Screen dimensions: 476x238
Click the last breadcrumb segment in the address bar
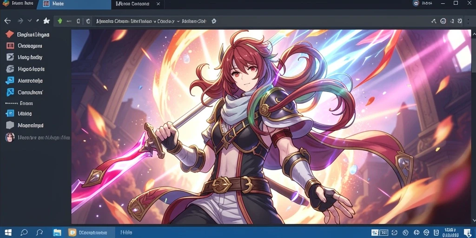coord(194,21)
